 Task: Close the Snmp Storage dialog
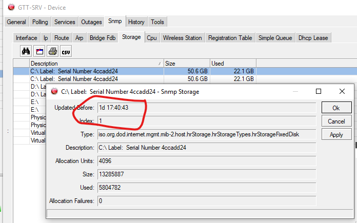[342, 91]
